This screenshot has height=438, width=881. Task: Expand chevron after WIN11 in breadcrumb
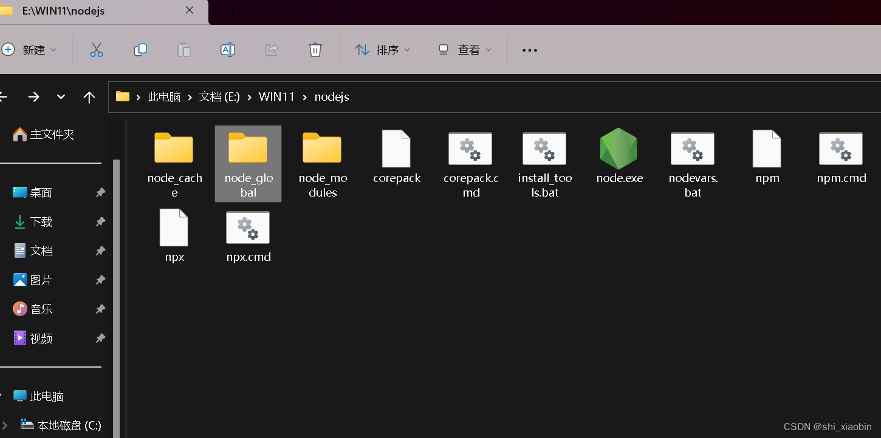[304, 97]
